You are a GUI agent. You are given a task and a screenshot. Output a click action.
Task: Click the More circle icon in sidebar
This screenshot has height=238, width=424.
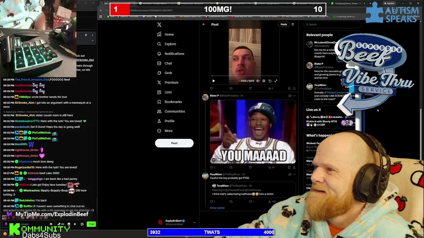159,131
